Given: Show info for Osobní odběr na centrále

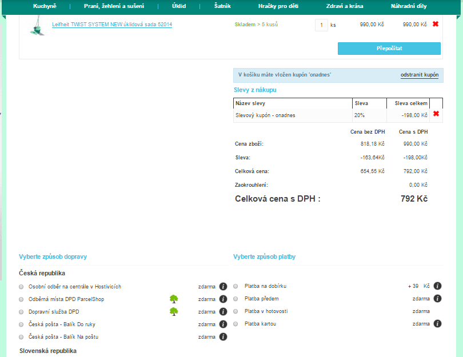Looking at the screenshot, I should (x=223, y=287).
